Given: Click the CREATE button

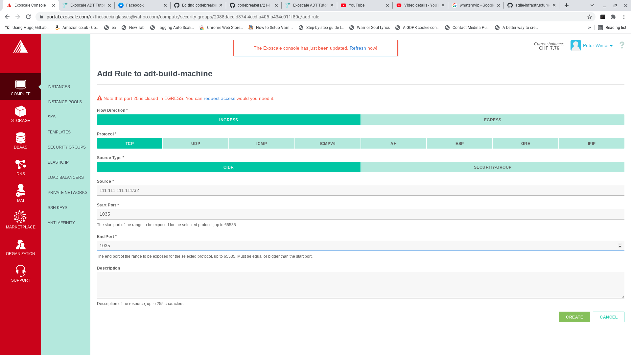Looking at the screenshot, I should coord(574,317).
